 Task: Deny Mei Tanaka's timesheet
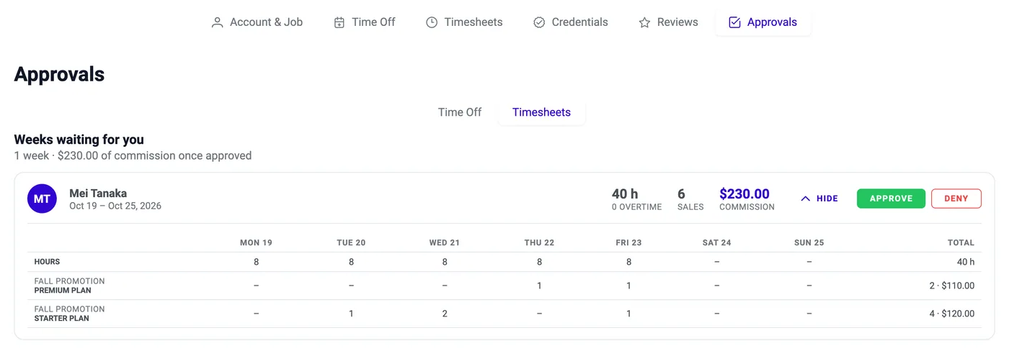point(956,199)
